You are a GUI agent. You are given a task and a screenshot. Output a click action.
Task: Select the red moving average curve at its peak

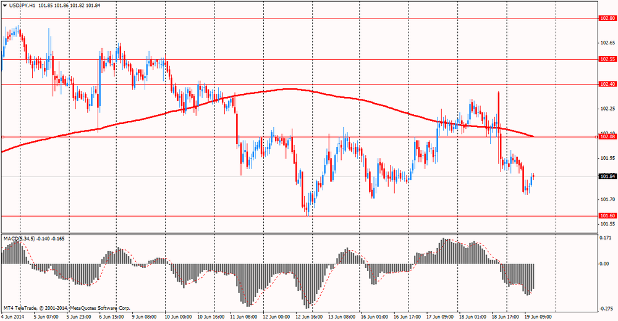pos(290,89)
